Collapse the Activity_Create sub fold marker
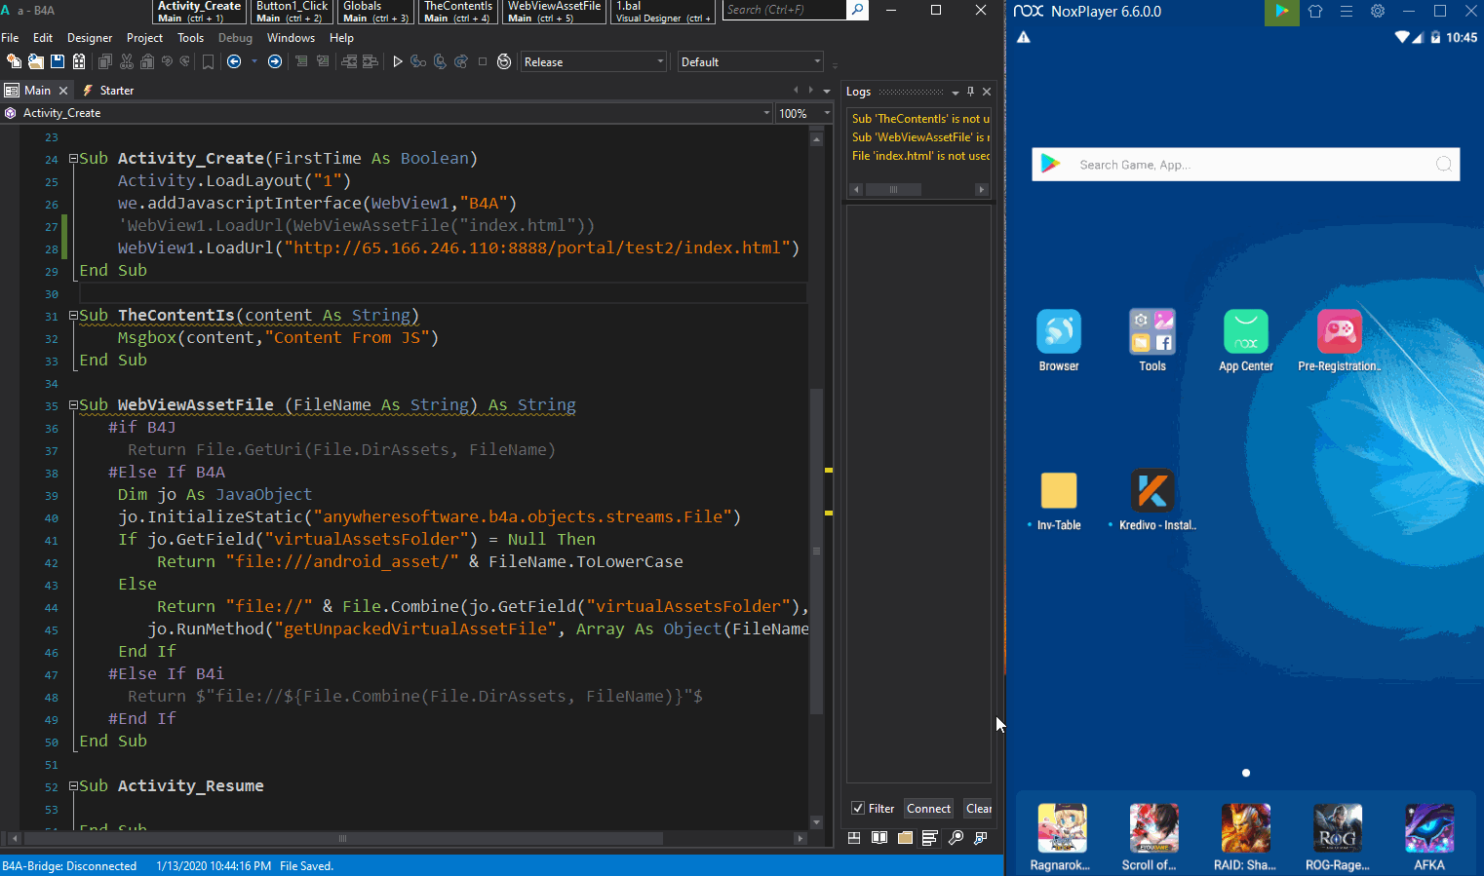The height and width of the screenshot is (876, 1484). click(x=73, y=159)
